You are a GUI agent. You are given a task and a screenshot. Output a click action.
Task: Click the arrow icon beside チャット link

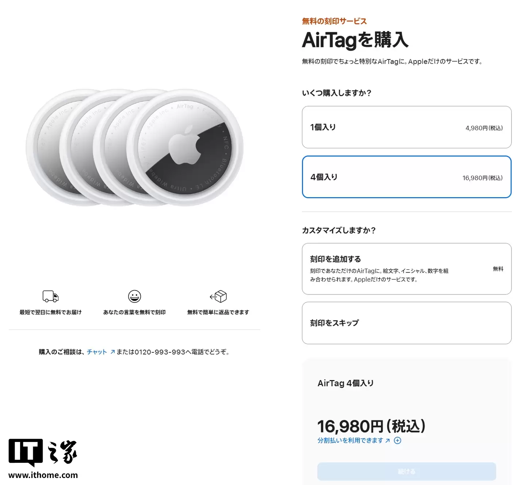pos(112,351)
